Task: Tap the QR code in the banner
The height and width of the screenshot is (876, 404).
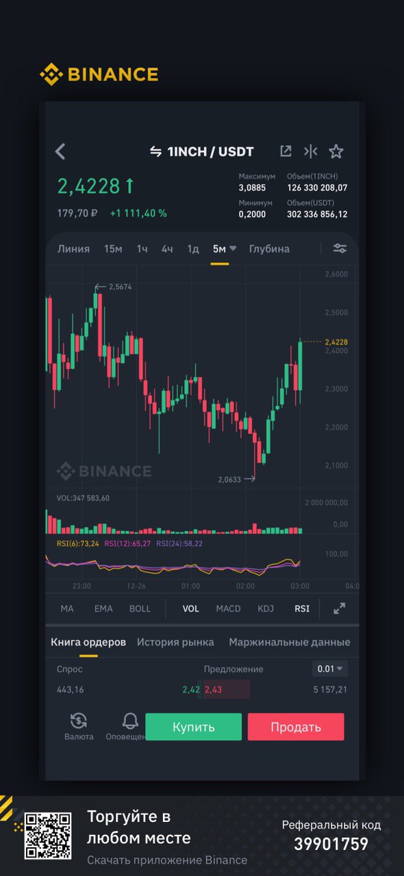Action: (48, 836)
